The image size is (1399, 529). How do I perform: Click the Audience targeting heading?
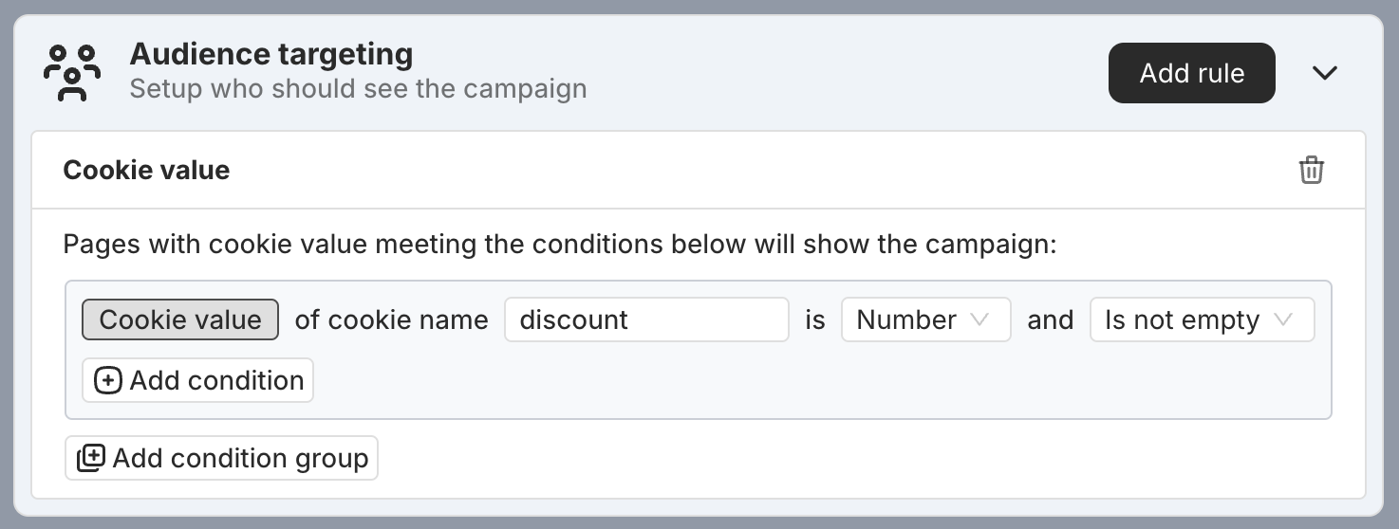(271, 54)
